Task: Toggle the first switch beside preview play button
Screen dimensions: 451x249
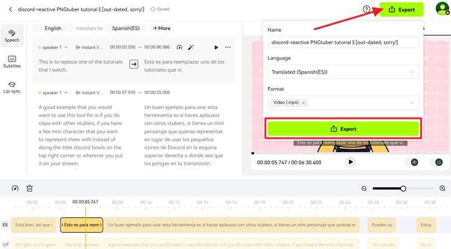Action: coord(414,162)
